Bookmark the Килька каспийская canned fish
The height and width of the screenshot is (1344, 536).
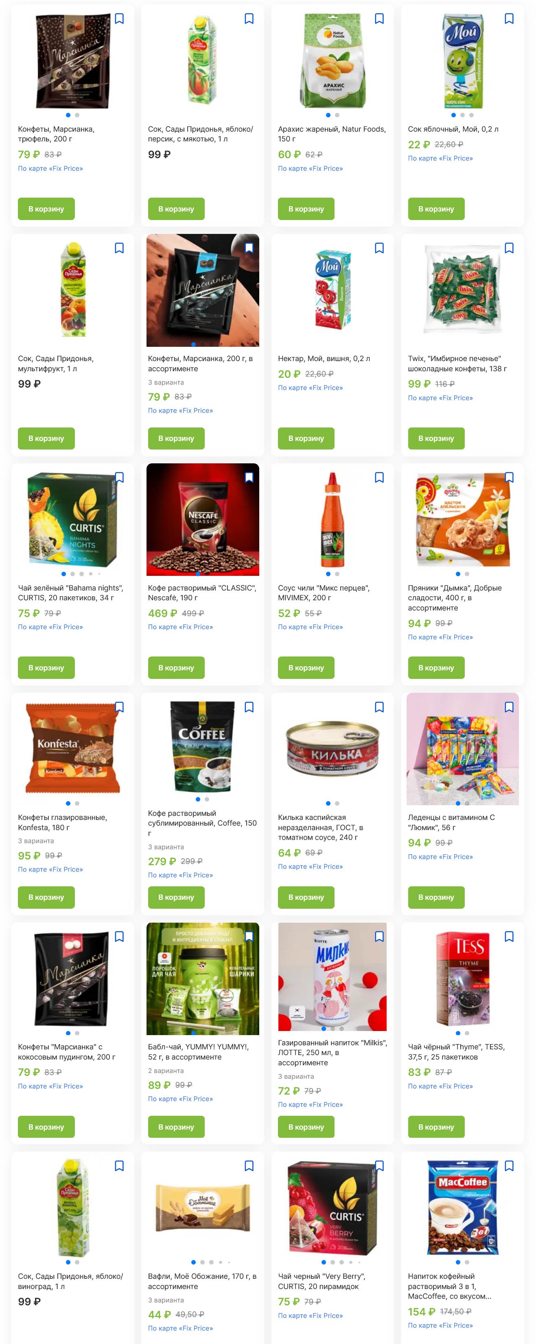[x=379, y=707]
